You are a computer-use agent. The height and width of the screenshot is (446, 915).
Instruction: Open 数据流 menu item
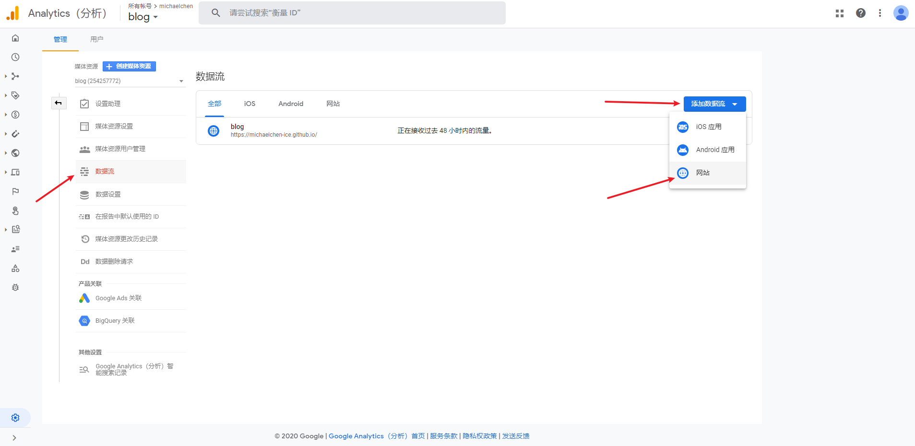pos(131,171)
